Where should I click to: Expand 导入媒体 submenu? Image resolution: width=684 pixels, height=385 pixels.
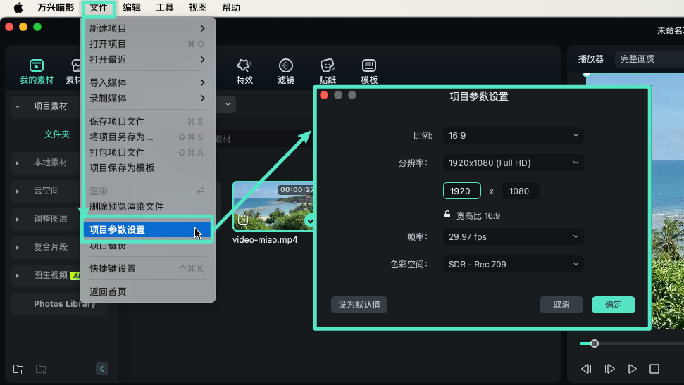click(147, 82)
